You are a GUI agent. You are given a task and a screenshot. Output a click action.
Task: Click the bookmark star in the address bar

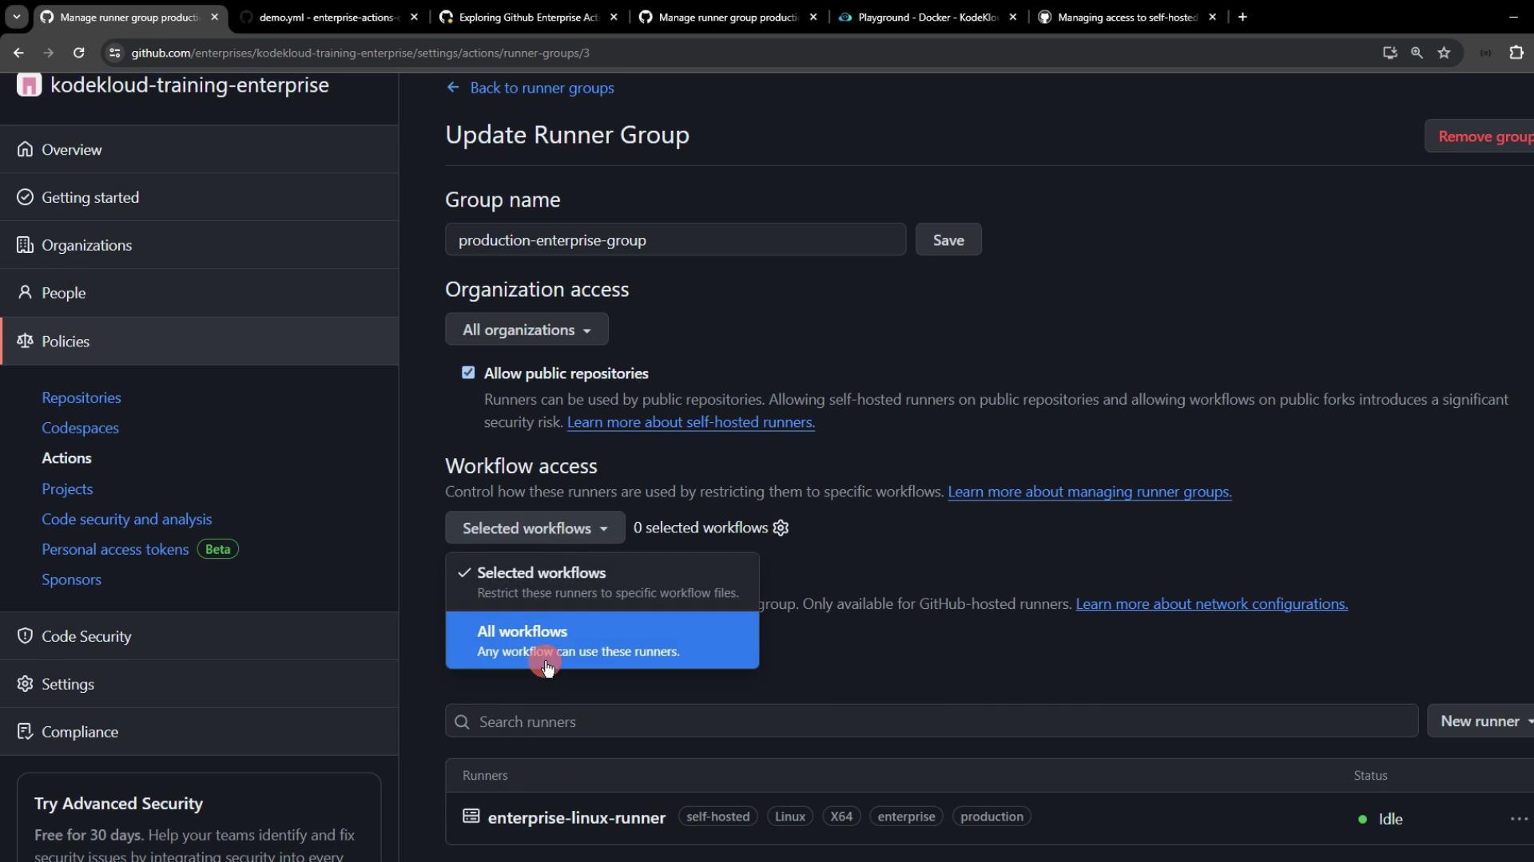(x=1444, y=53)
